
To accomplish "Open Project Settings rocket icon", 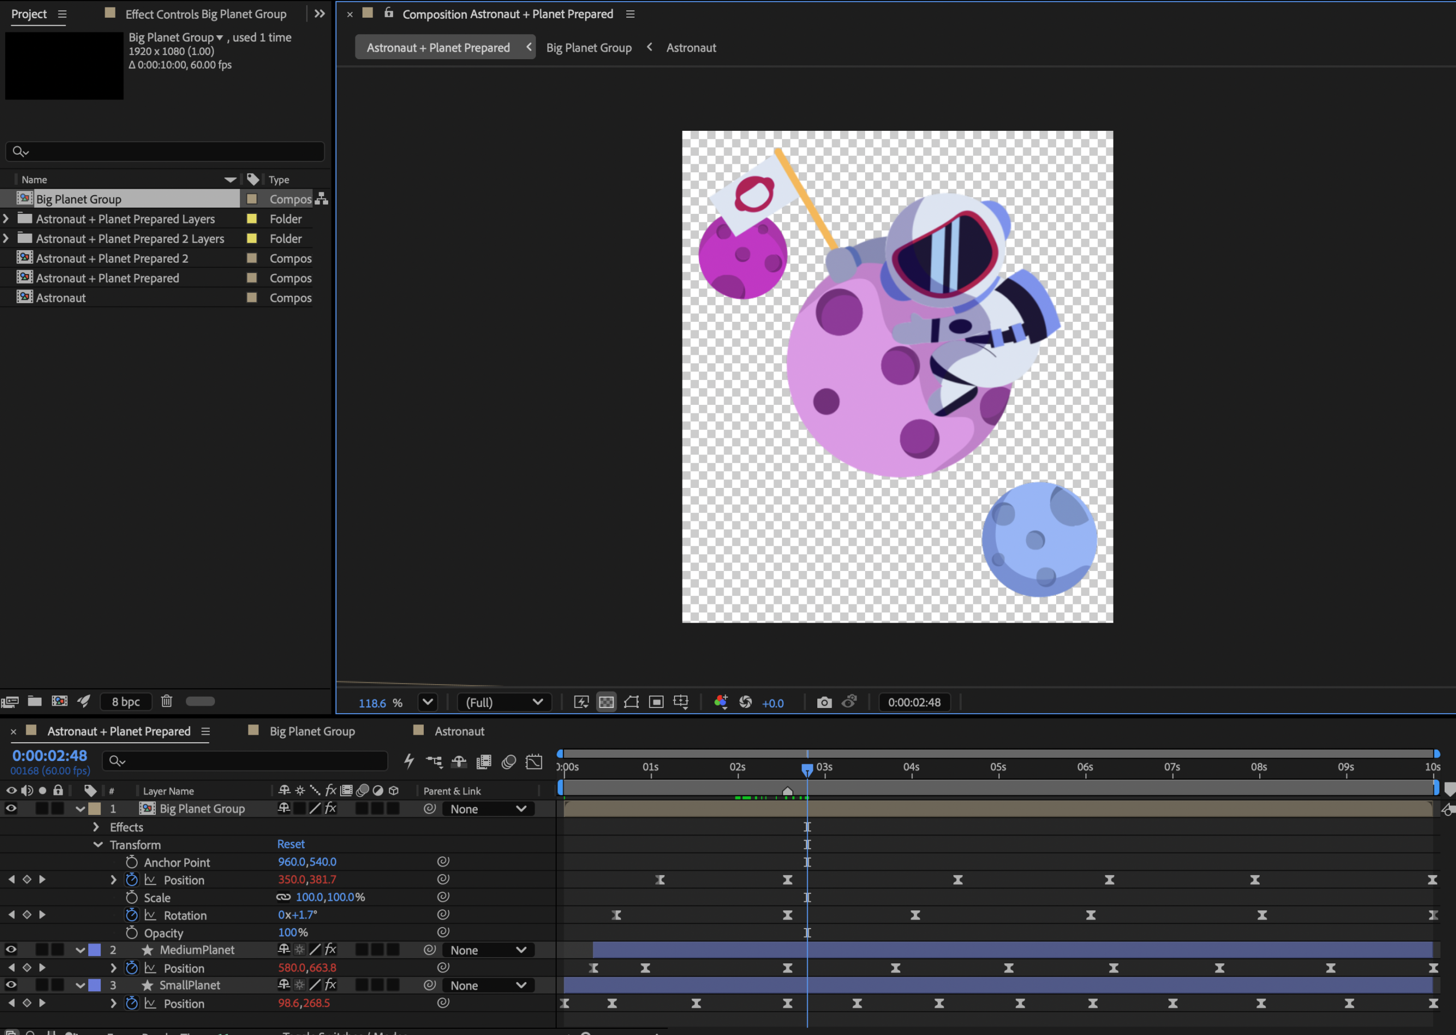I will click(84, 701).
